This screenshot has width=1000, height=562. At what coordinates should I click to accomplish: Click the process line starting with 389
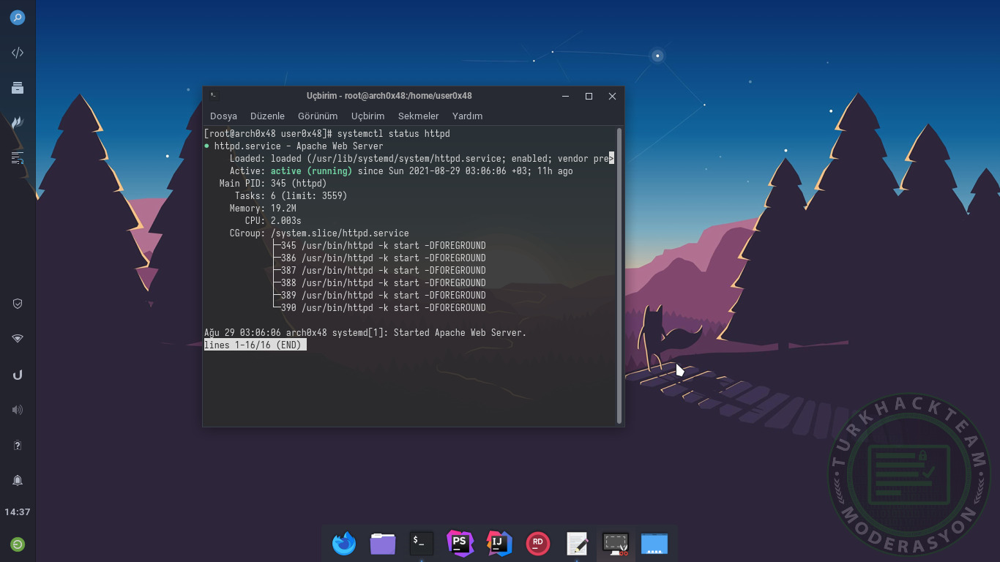[x=383, y=296]
